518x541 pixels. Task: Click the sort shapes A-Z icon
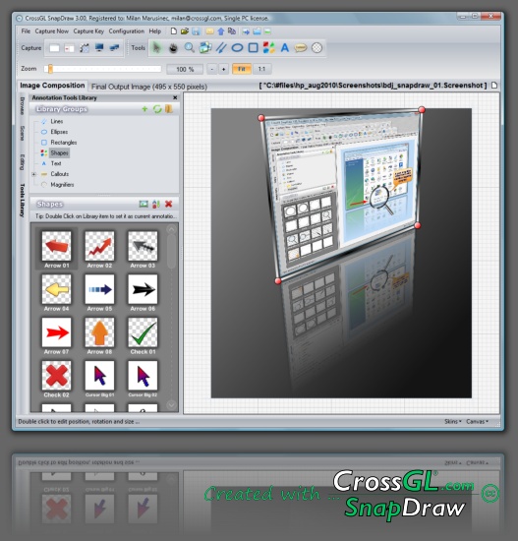click(156, 204)
